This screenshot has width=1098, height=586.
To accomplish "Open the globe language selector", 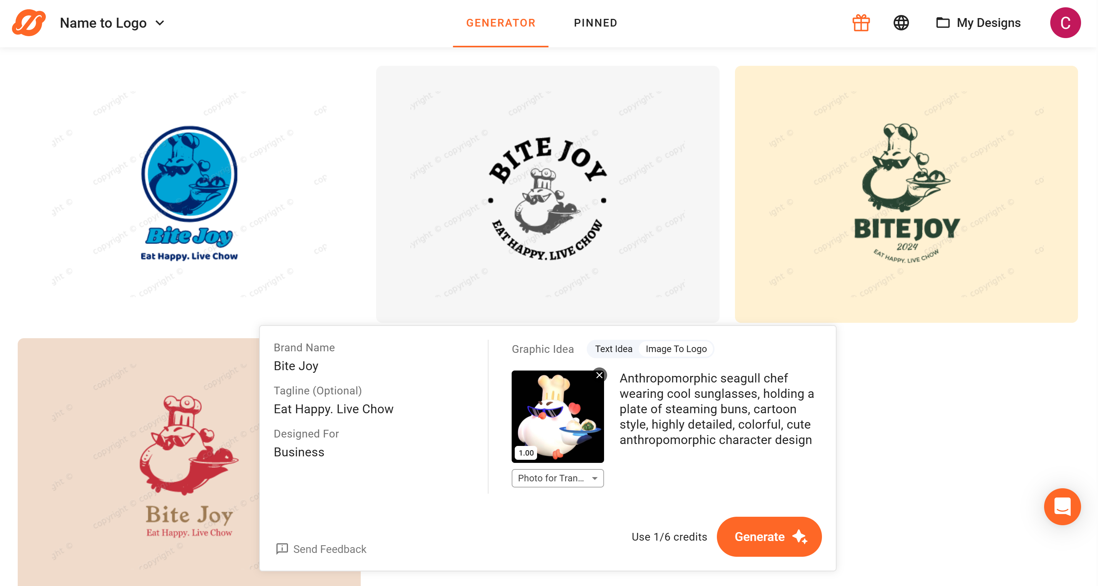I will 900,23.
